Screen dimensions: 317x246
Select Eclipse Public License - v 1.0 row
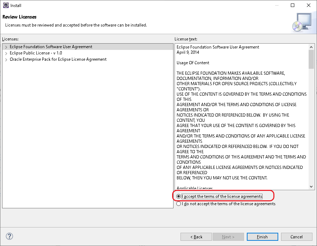tap(88, 53)
